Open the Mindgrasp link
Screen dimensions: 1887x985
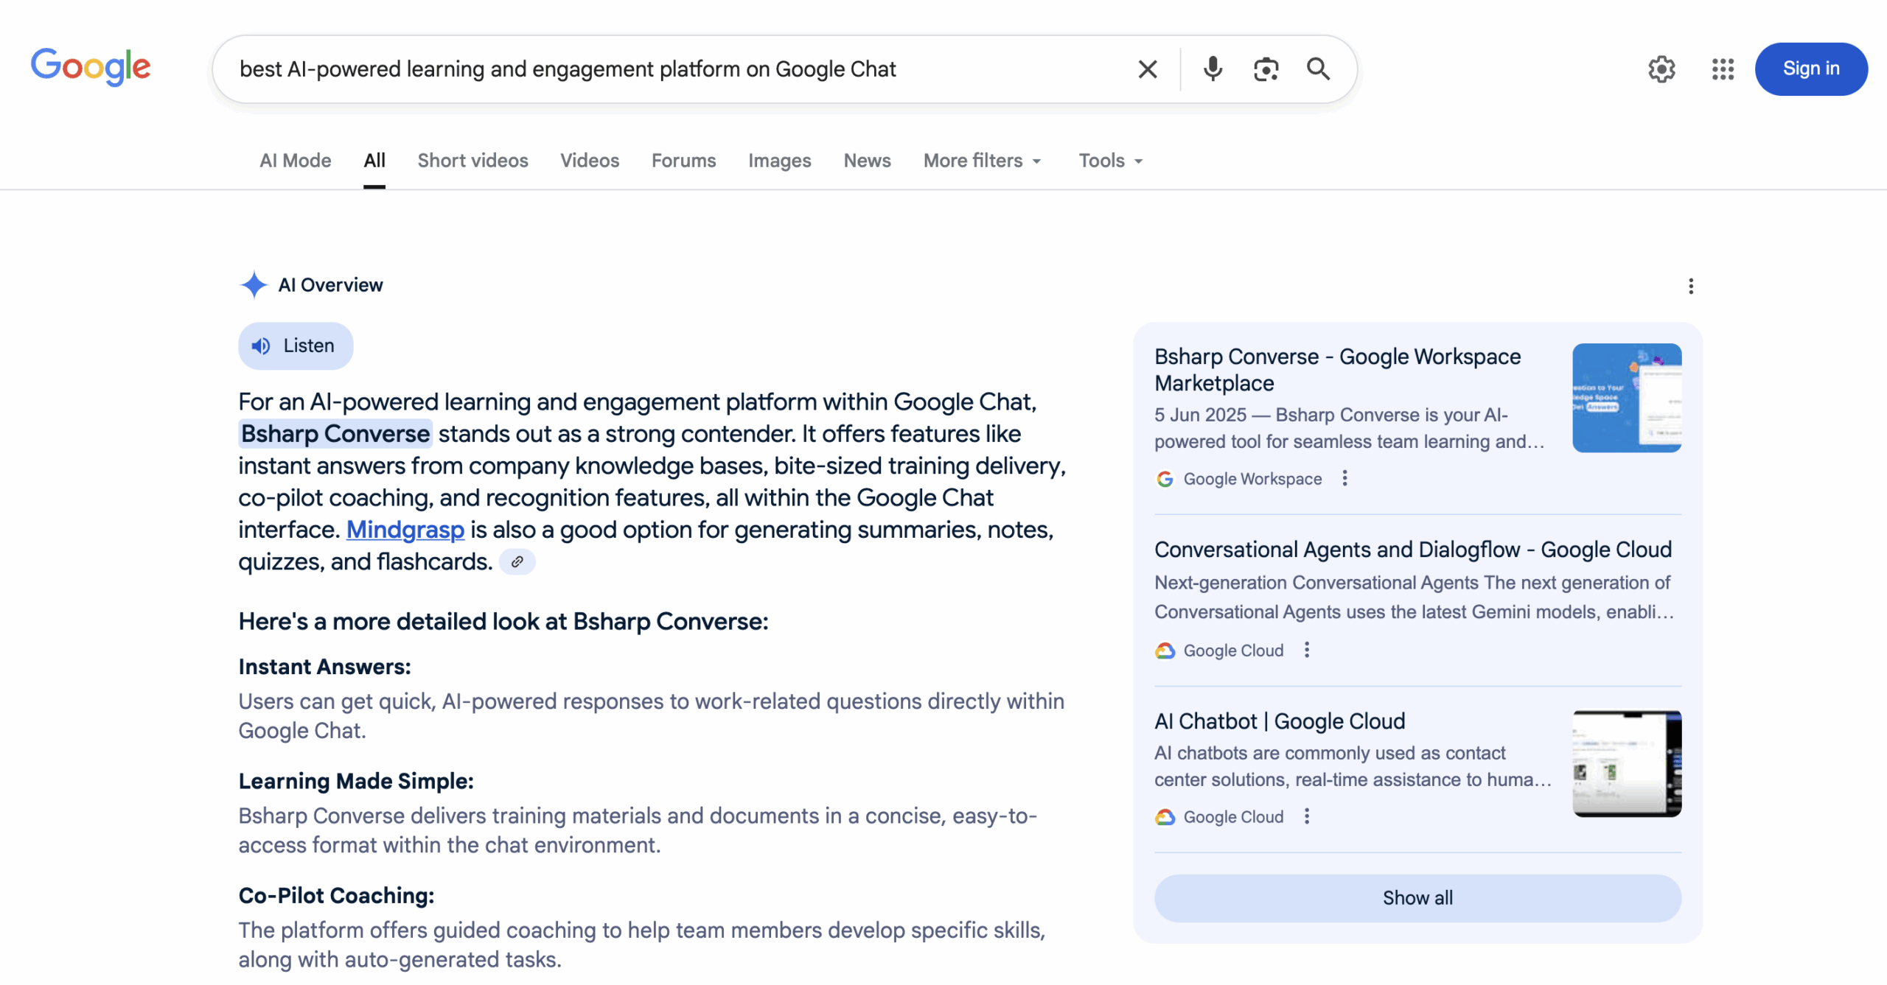click(x=405, y=529)
